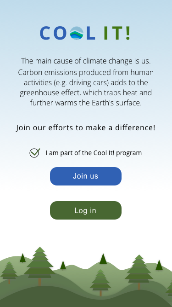Viewport: 172px width, 307px height.
Task: Click the dark tree atop the center hill
Action: (103, 260)
